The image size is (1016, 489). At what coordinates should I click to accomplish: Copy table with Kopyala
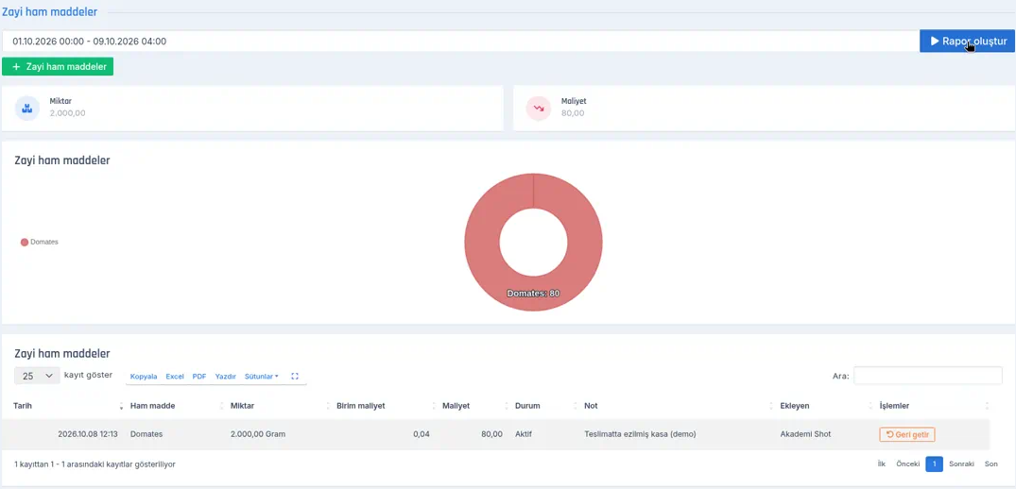coord(144,376)
